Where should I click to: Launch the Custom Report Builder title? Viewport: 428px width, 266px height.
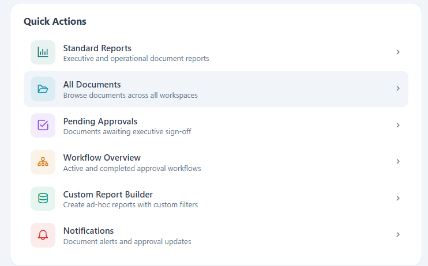108,195
